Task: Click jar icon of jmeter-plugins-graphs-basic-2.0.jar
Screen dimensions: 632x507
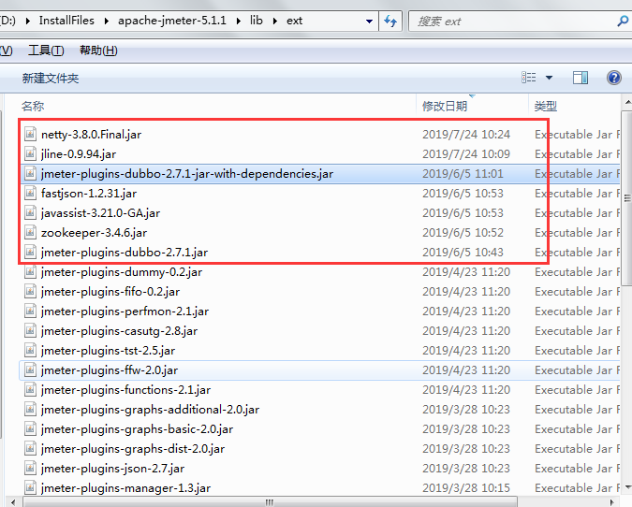Action: [30, 428]
